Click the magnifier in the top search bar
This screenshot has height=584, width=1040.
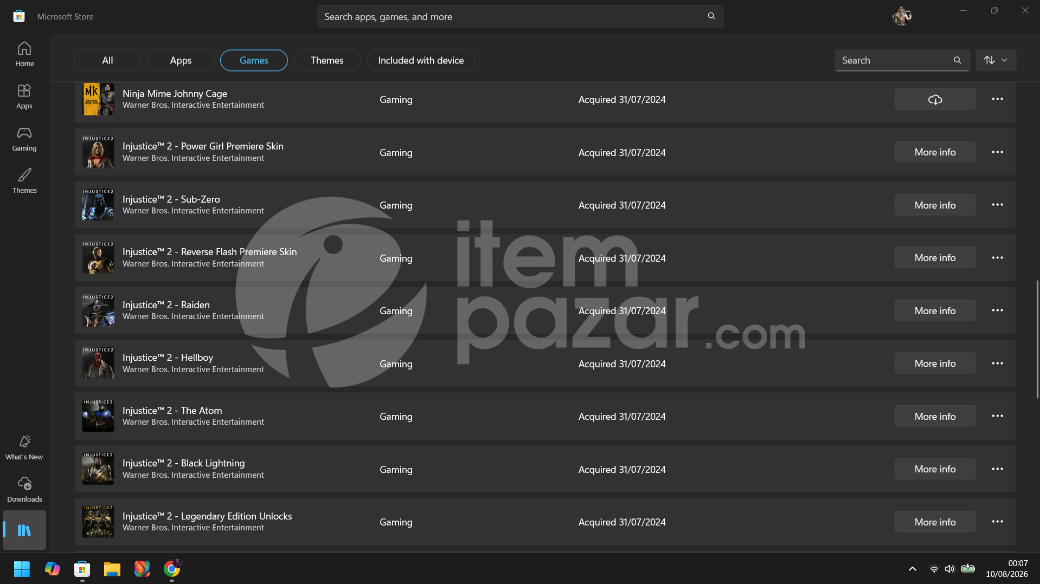click(711, 16)
